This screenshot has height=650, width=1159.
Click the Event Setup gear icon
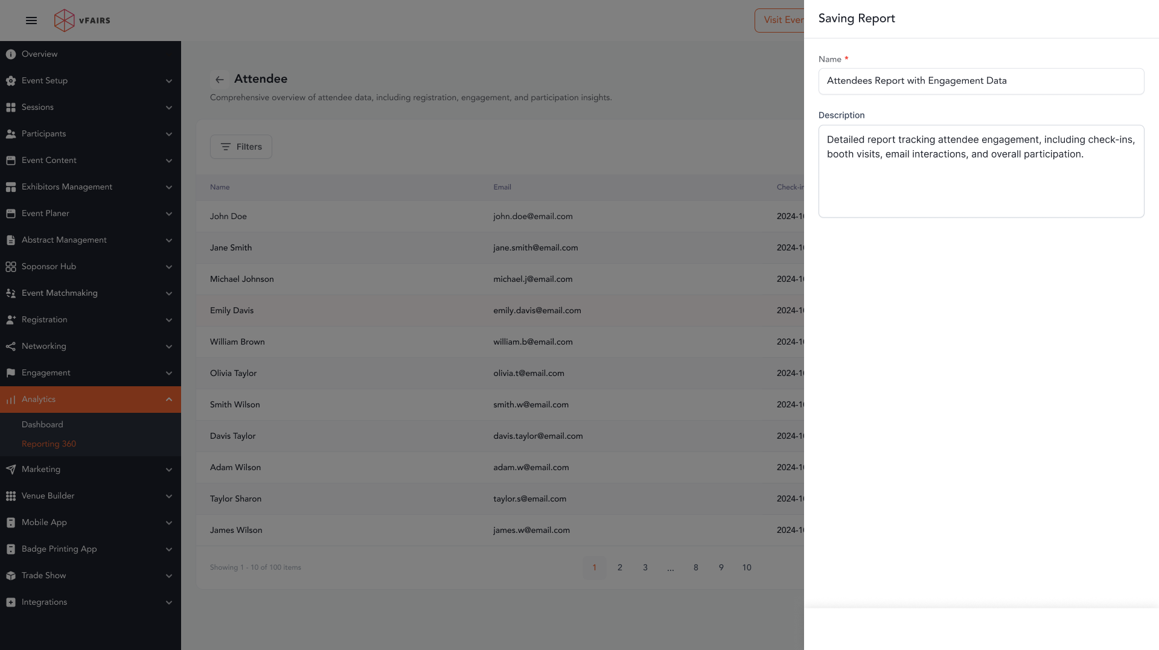coord(11,81)
